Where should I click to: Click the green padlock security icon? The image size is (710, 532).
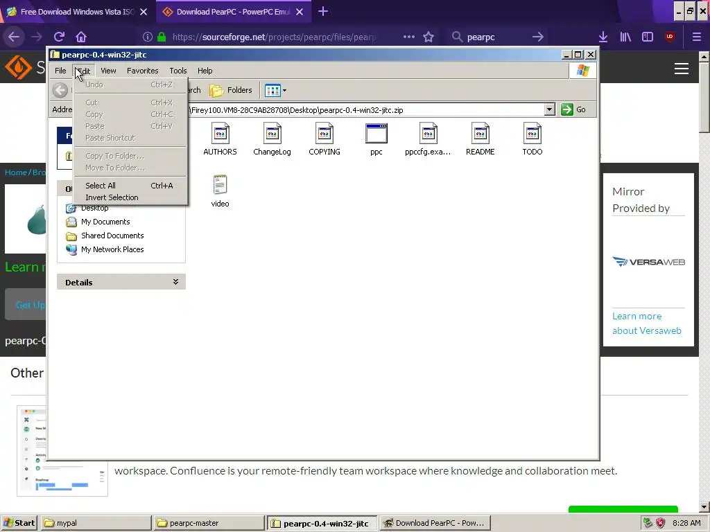click(162, 37)
